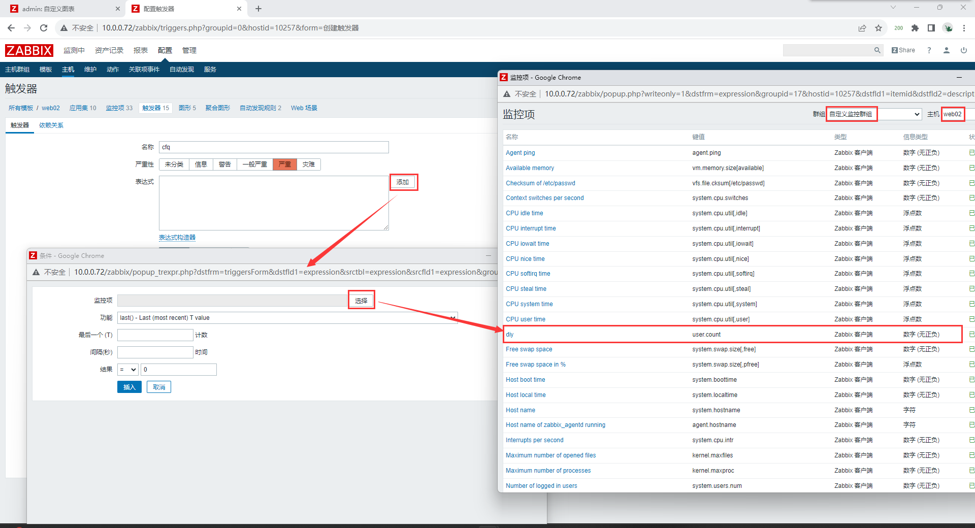
Task: Click the 名称 input field
Action: tap(274, 147)
